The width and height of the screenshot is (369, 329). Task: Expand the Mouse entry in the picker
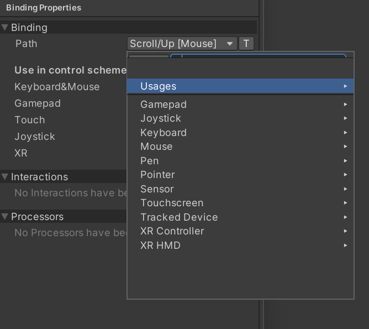tap(156, 147)
